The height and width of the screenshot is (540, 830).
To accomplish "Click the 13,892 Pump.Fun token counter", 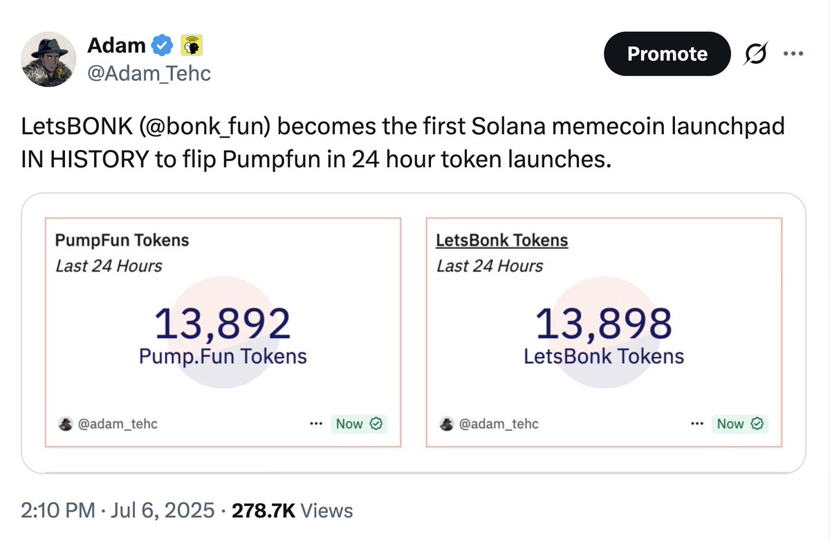I will pos(222,324).
